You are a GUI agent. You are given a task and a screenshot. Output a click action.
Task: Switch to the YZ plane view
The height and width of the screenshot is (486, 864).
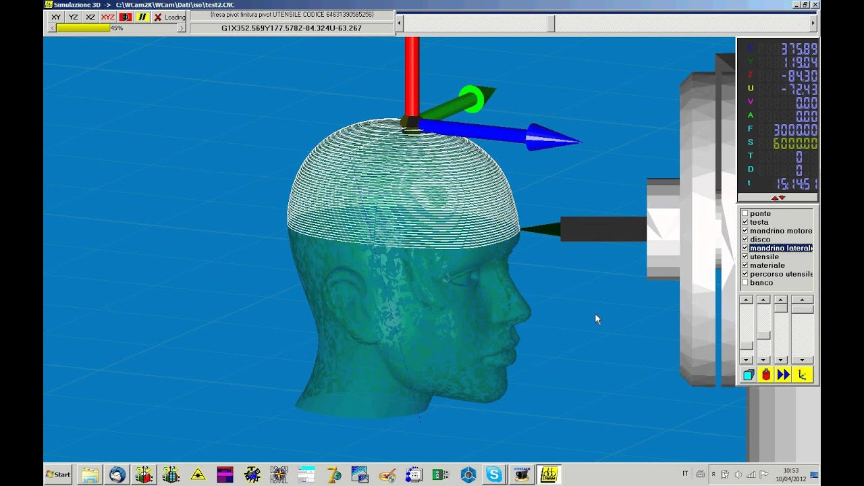click(x=74, y=17)
